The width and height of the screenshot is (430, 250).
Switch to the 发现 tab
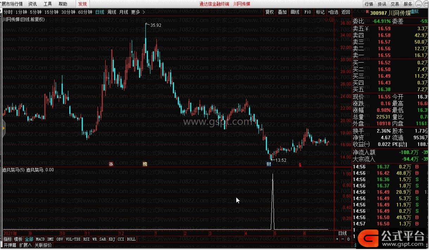(x=82, y=4)
